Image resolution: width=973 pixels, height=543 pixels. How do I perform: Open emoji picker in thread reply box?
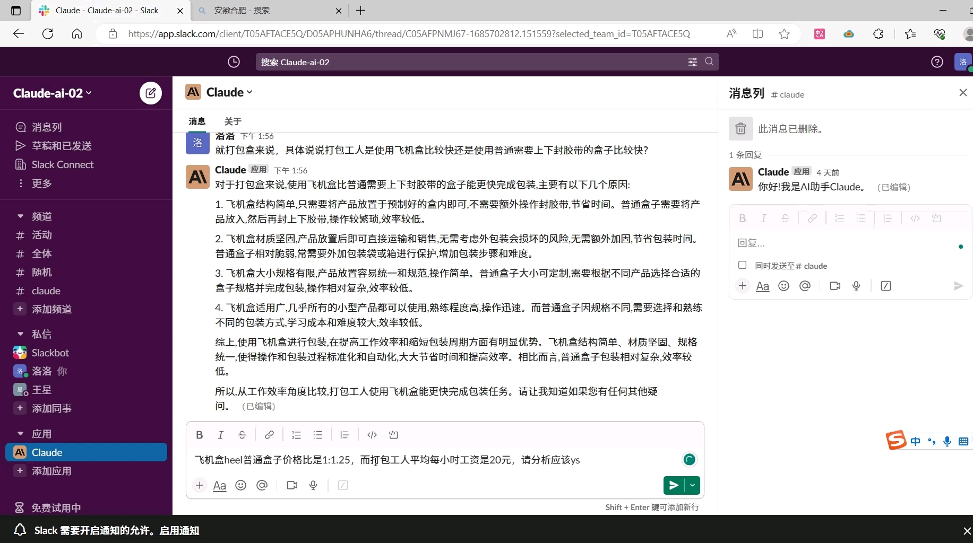click(783, 286)
